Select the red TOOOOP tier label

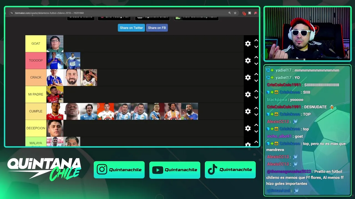pos(36,61)
